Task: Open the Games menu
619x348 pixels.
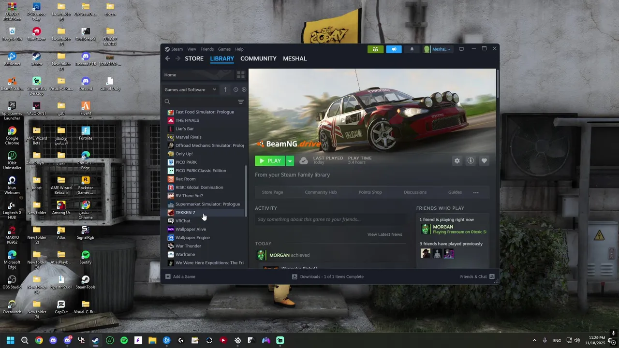Action: point(224,49)
